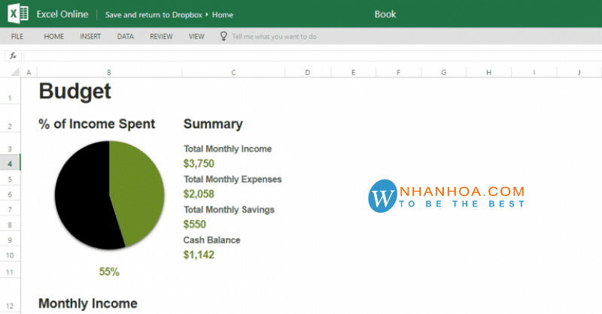Open the INSERT ribbon tab

pyautogui.click(x=90, y=36)
